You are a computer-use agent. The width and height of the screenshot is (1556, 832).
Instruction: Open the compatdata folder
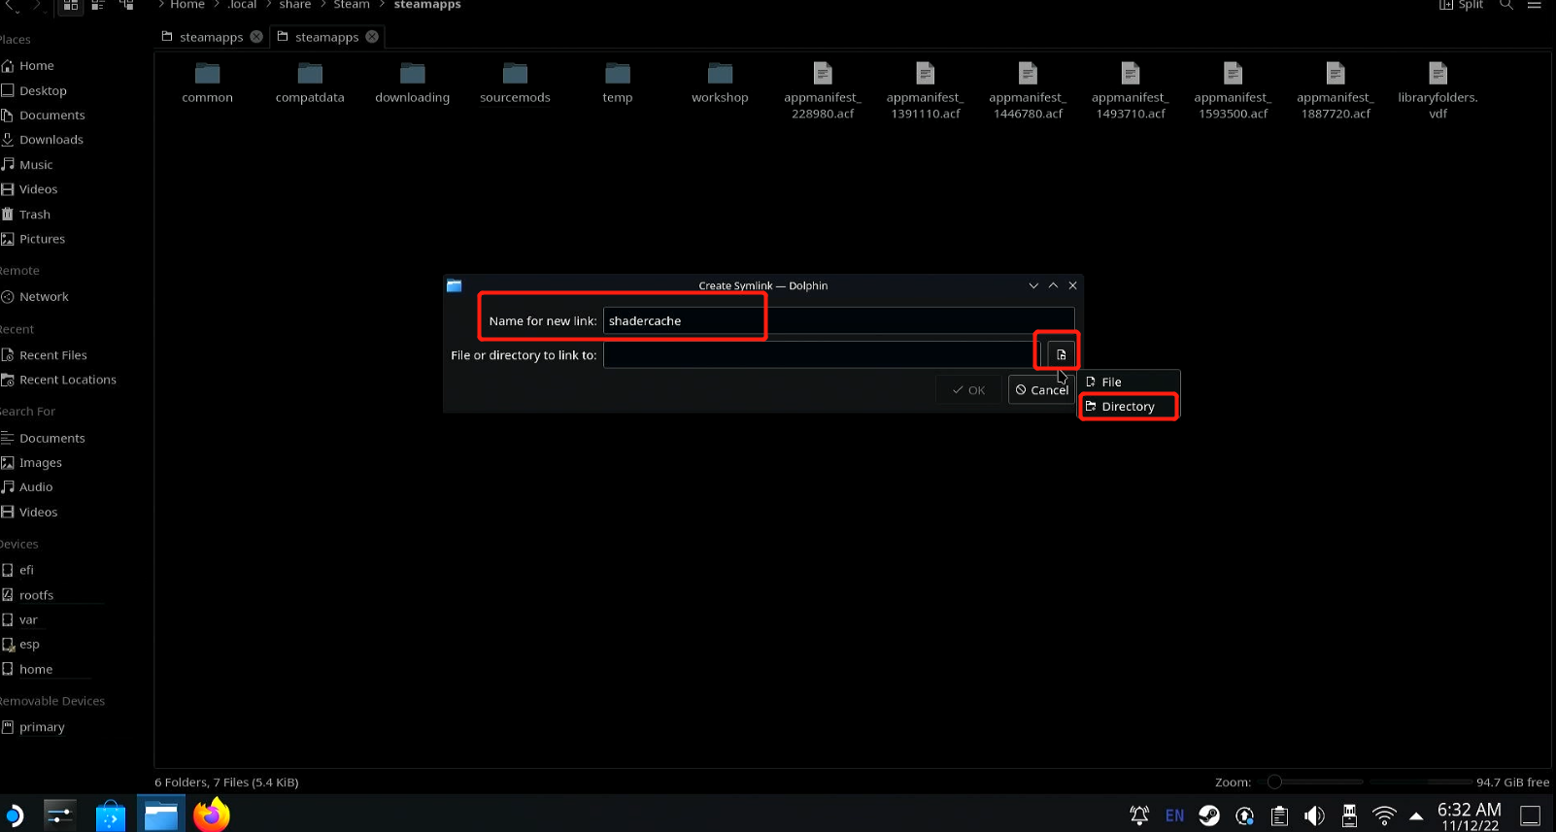[310, 83]
